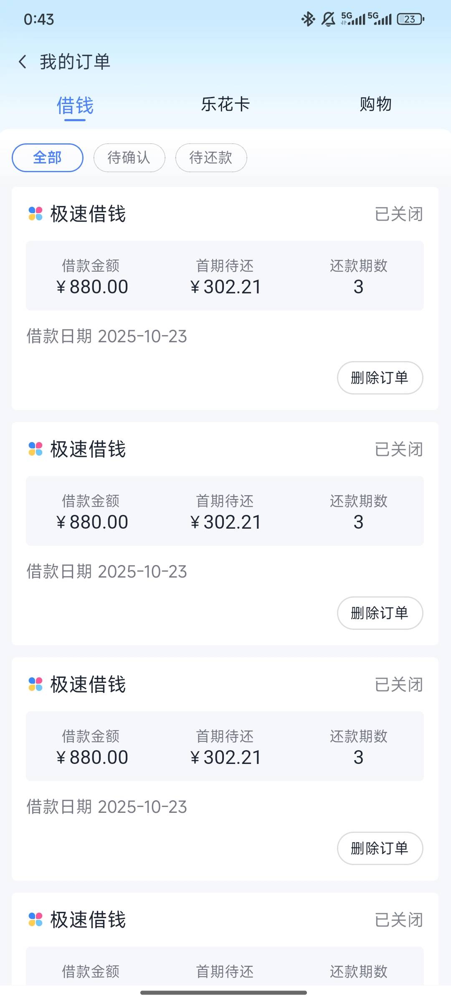Tap the home gesture bar at bottom
Viewport: 451px width, 1003px height.
point(224,993)
